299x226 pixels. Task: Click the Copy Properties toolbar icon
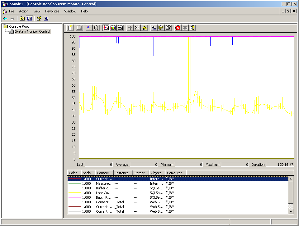tap(154, 28)
